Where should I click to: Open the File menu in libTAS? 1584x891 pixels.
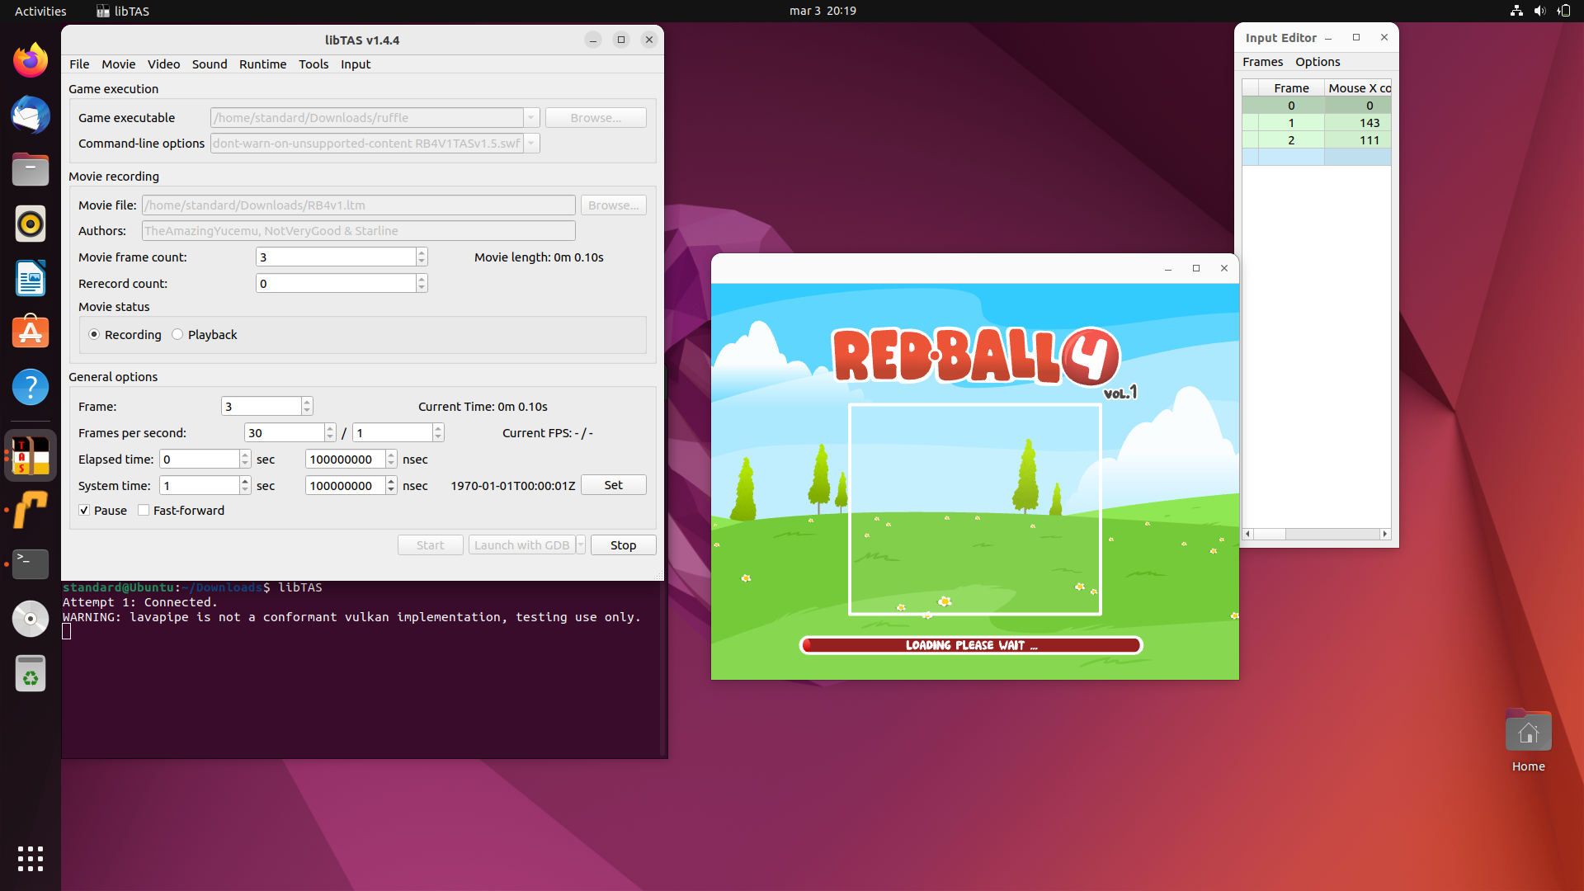[x=79, y=64]
